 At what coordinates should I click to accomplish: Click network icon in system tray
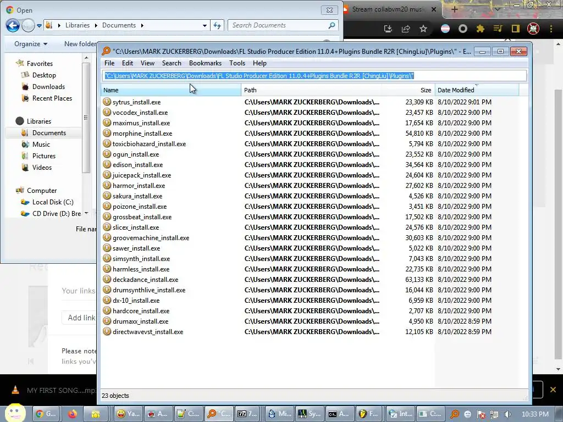(x=494, y=414)
